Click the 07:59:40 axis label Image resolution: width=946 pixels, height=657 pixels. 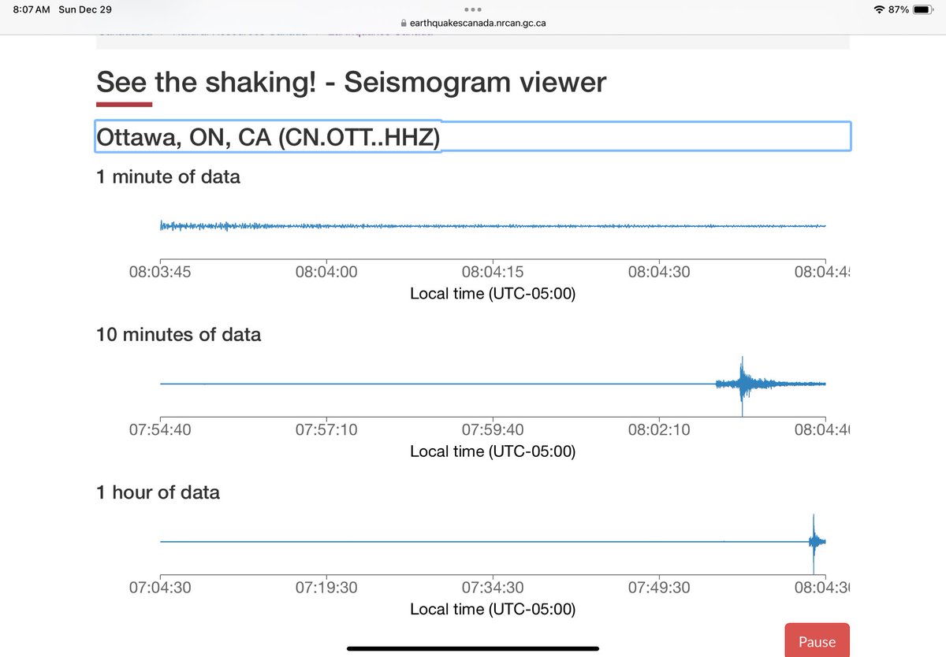coord(493,429)
